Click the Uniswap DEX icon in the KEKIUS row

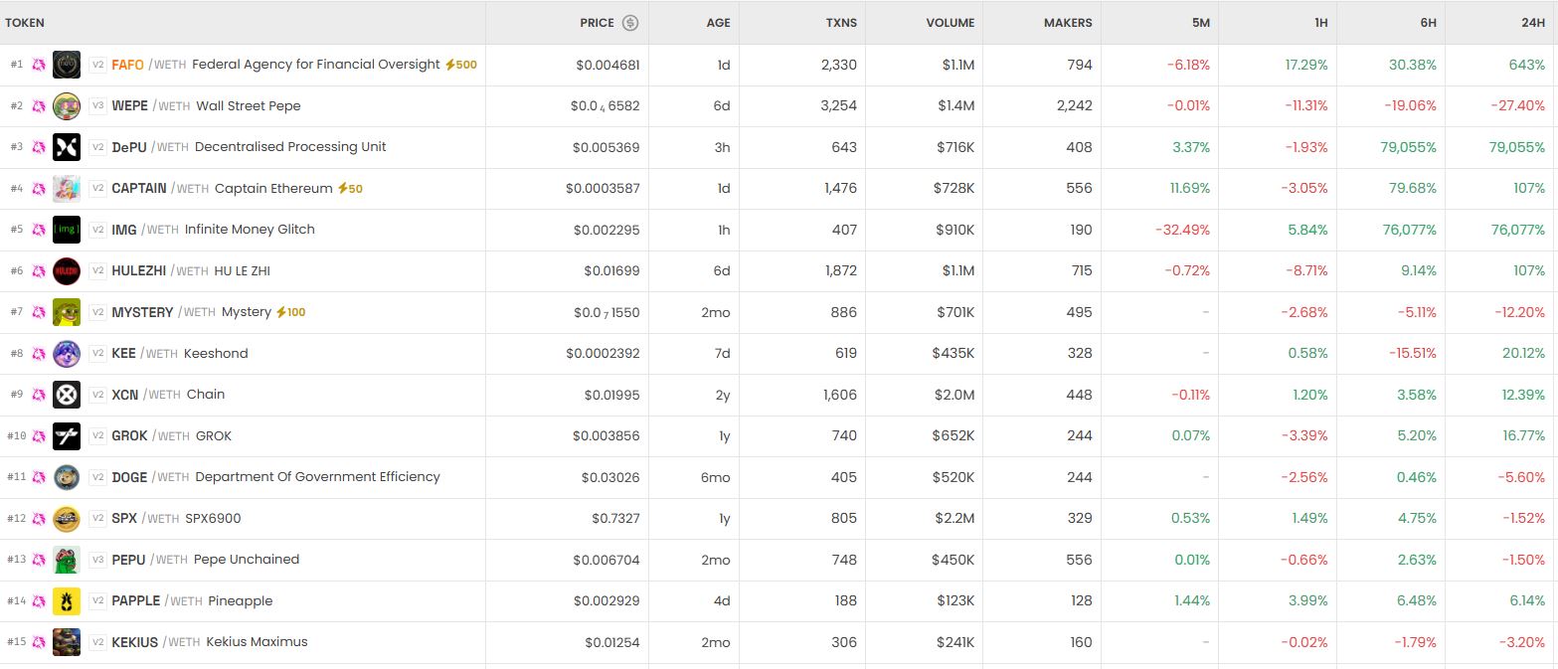tap(39, 642)
